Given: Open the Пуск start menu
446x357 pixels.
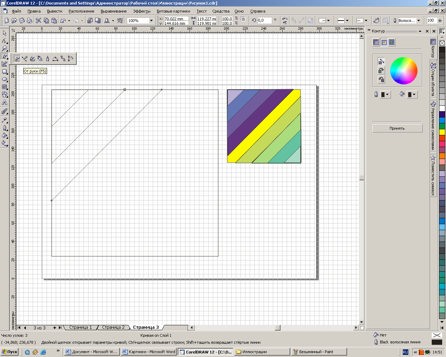Looking at the screenshot, I should 10,352.
